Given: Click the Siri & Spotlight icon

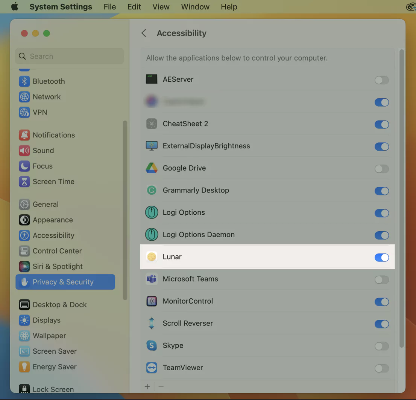Looking at the screenshot, I should (x=24, y=266).
